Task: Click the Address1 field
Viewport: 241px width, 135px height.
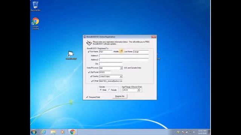Action: [x=124, y=56]
